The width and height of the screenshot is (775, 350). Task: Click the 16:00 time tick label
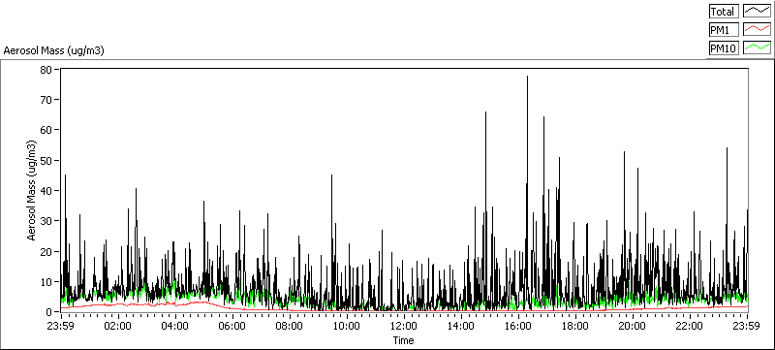tap(518, 326)
